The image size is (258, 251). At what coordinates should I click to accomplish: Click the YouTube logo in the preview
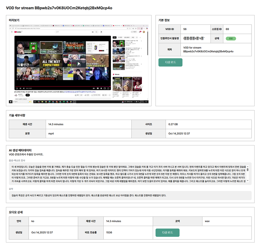pyautogui.click(x=18, y=32)
